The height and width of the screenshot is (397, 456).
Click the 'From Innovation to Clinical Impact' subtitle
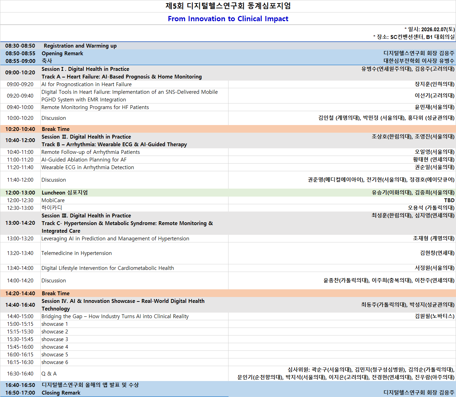coord(228,19)
